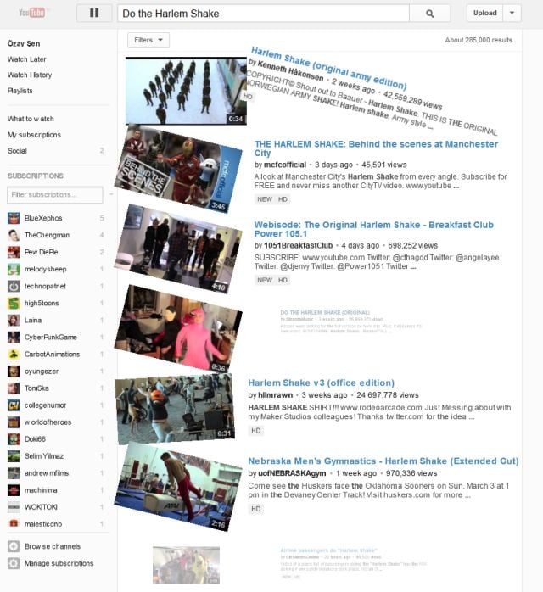Open the Browse channels link
Screen dimensions: 543x592
[53, 546]
